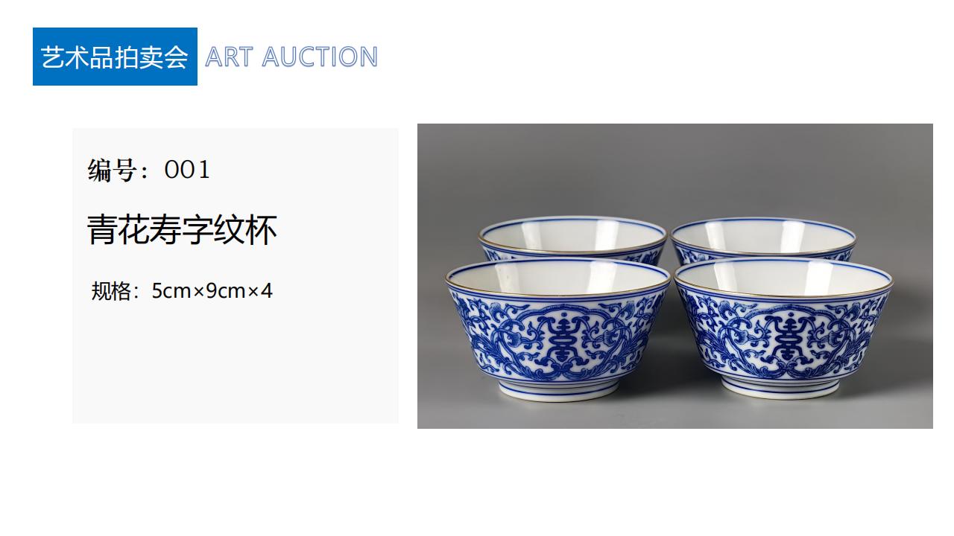
Task: Select the 001 lot number
Action: (x=187, y=170)
